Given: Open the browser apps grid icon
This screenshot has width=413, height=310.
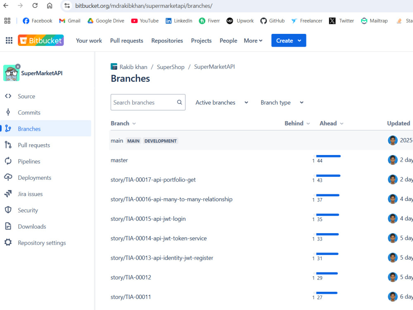Looking at the screenshot, I should tap(7, 21).
